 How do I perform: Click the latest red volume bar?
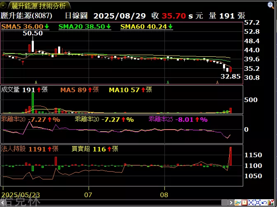click(x=230, y=110)
